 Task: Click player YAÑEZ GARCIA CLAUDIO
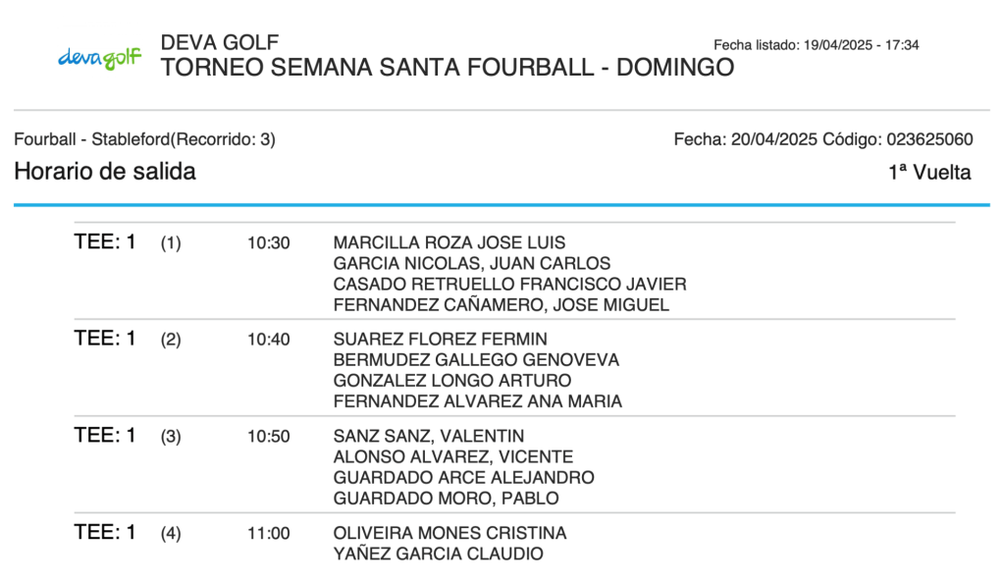point(439,555)
